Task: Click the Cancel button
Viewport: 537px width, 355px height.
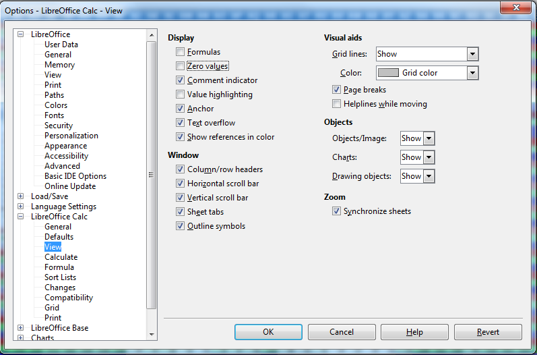Action: tap(342, 332)
